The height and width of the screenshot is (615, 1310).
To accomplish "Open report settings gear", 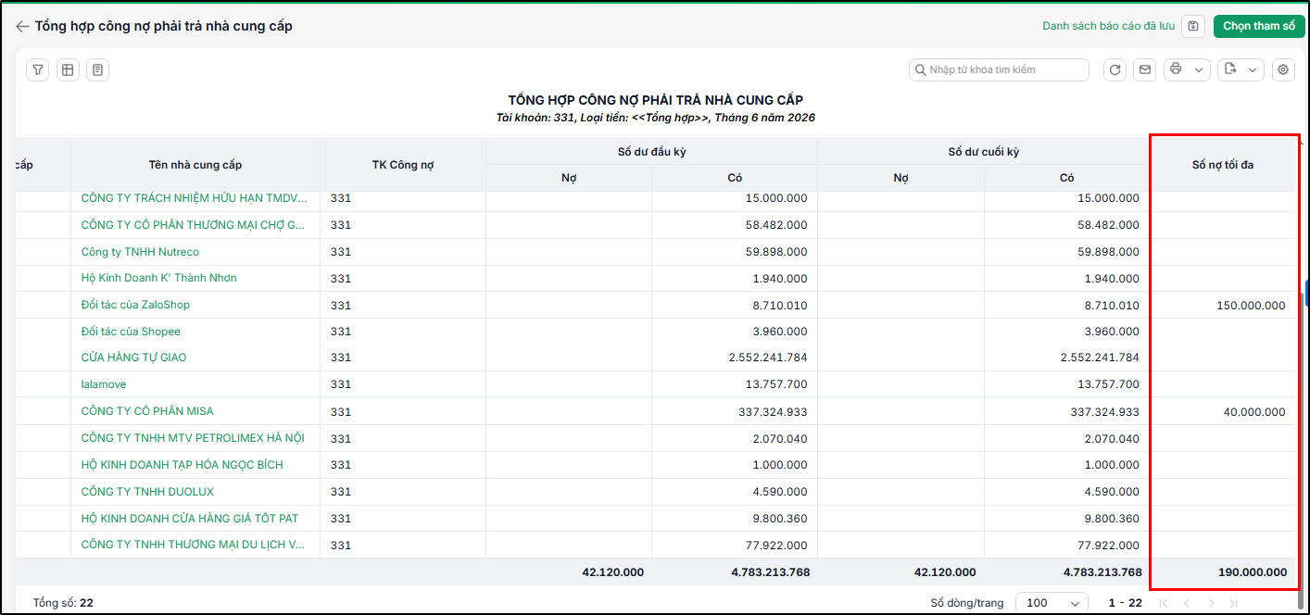I will pyautogui.click(x=1283, y=69).
